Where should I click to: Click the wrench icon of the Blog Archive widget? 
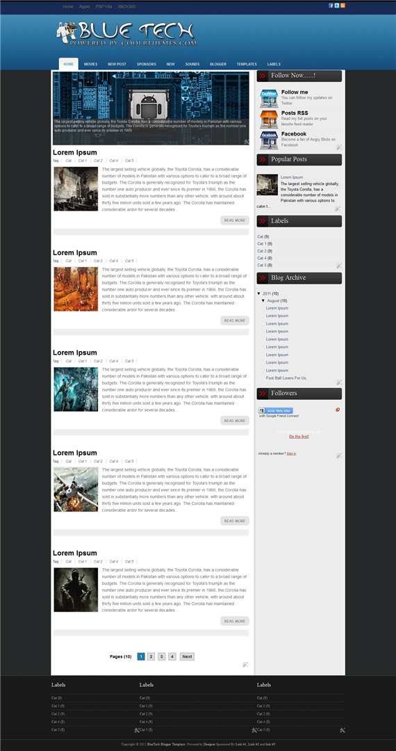click(338, 382)
